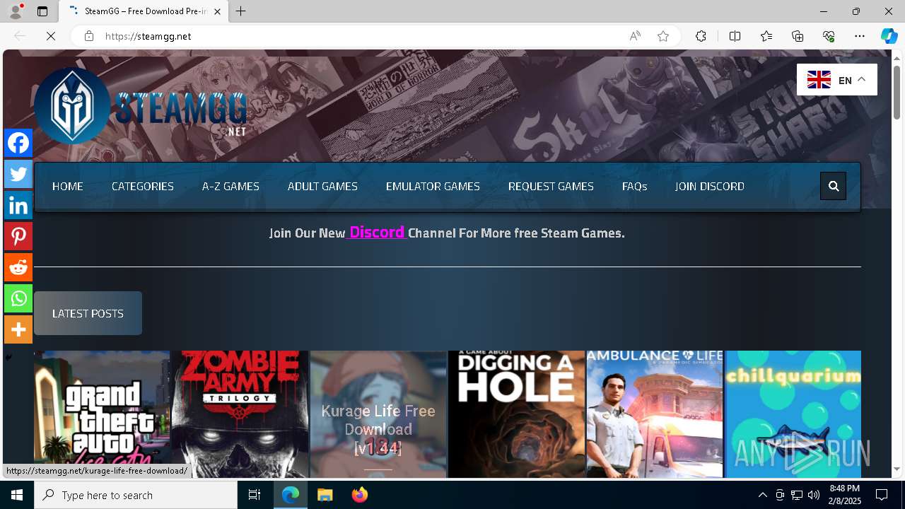Open REQUEST GAMES menu item

click(551, 186)
